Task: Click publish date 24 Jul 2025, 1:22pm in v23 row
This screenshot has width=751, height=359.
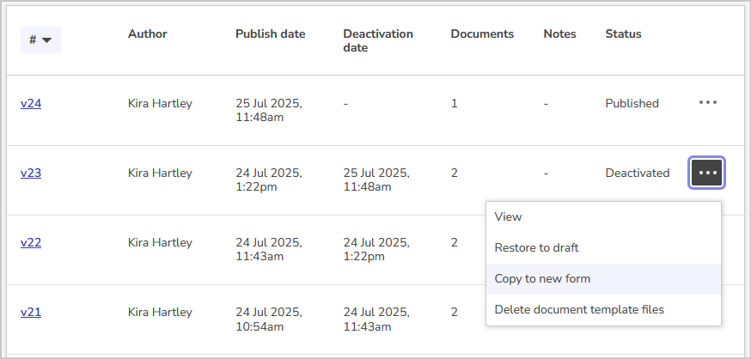Action: [x=269, y=180]
